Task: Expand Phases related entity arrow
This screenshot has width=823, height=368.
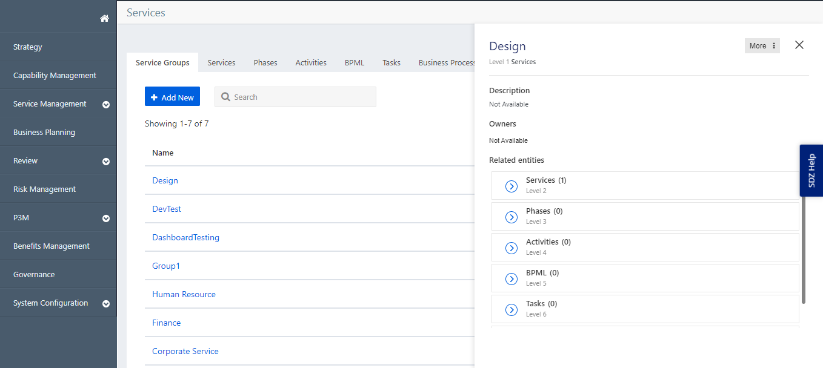Action: pyautogui.click(x=511, y=217)
